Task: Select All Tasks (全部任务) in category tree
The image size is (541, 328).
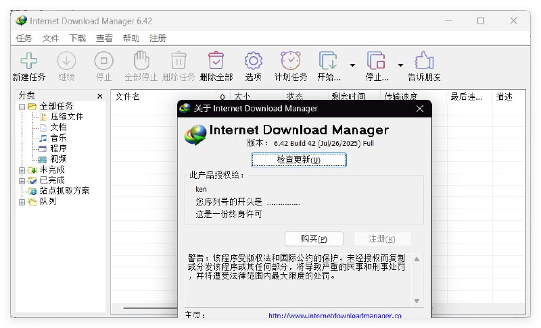Action: (56, 107)
